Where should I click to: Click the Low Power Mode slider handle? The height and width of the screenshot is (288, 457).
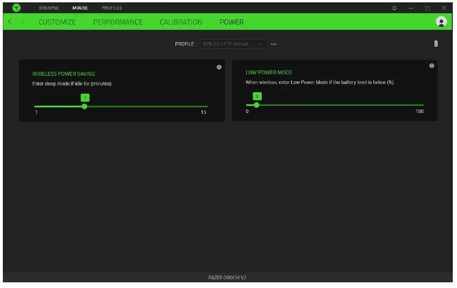coord(257,105)
